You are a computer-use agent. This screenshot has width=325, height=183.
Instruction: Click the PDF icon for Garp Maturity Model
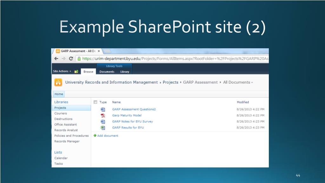[103, 116]
